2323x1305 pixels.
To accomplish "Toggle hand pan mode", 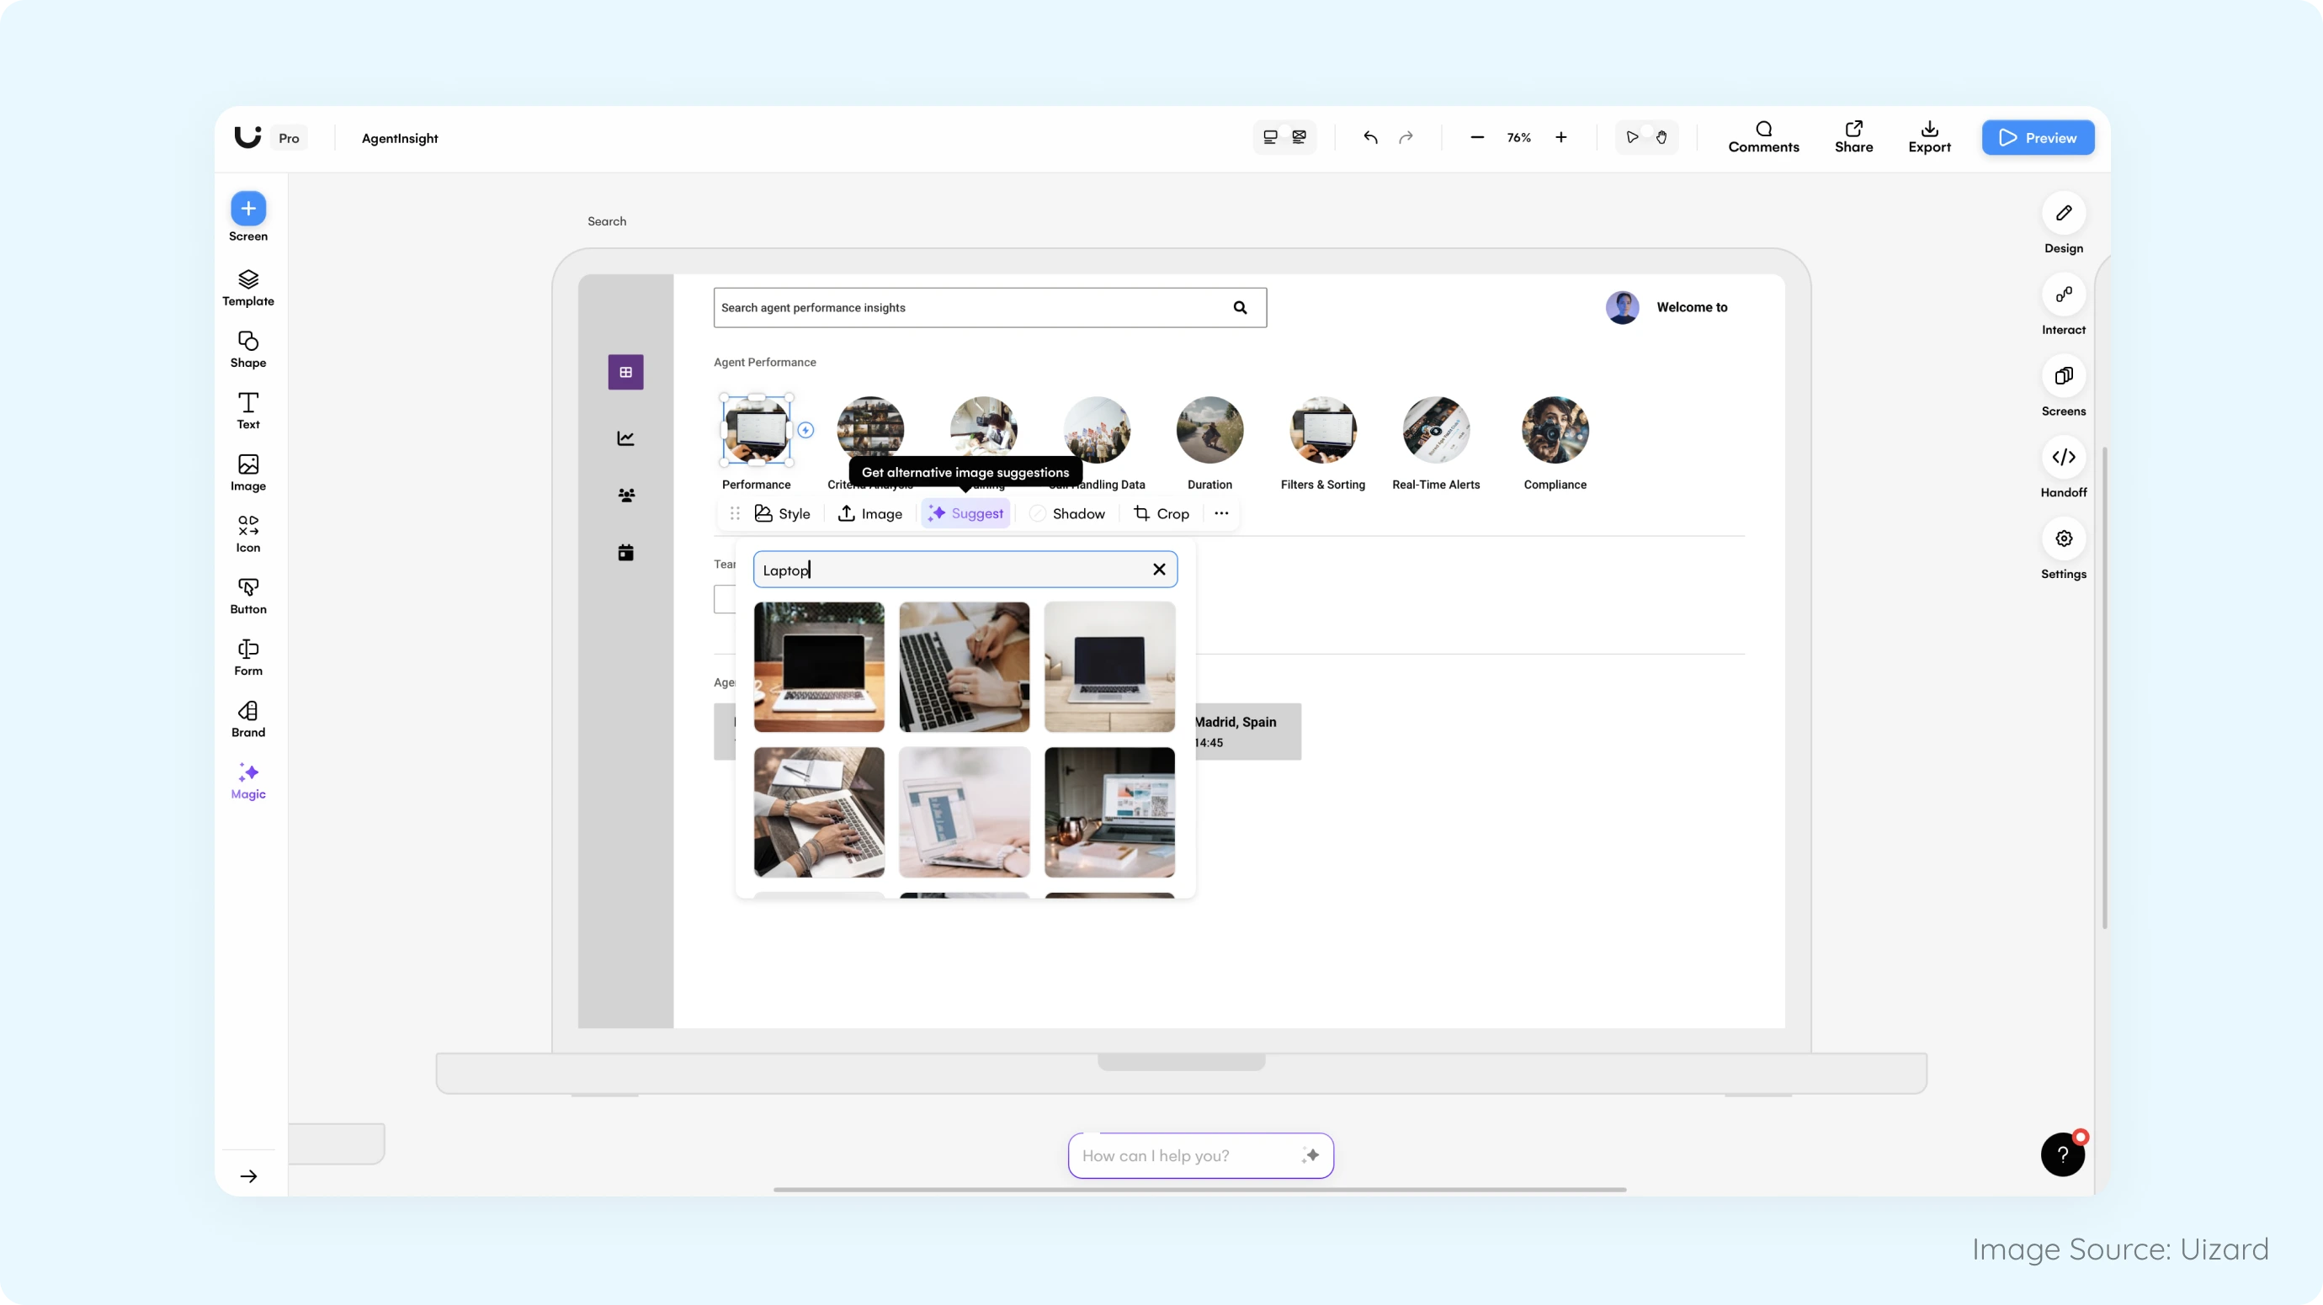I will point(1661,138).
